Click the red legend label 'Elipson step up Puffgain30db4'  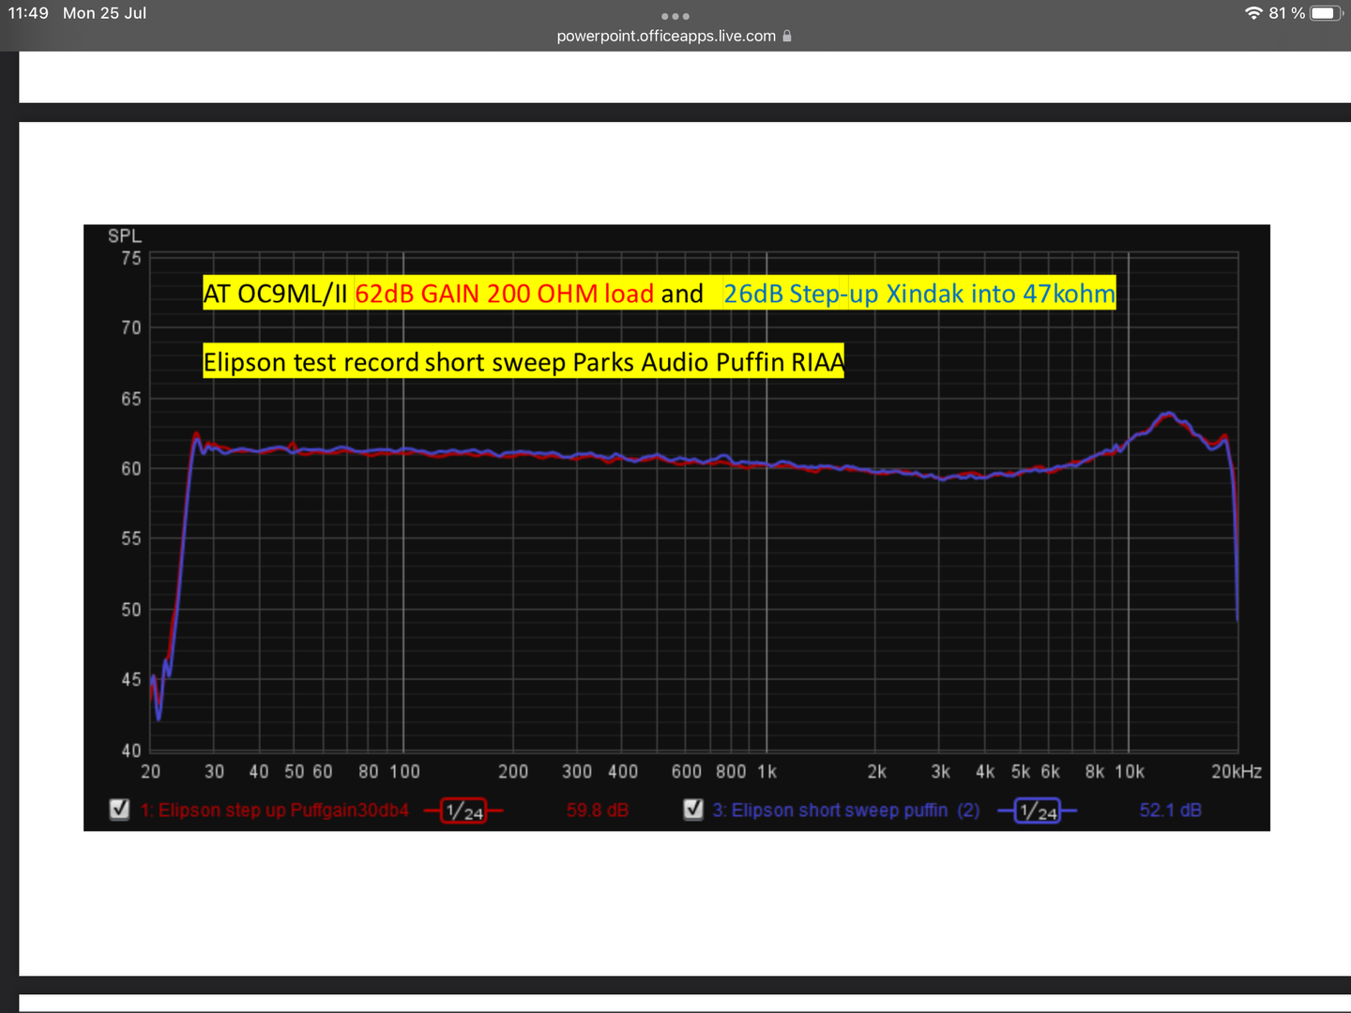[x=275, y=809]
